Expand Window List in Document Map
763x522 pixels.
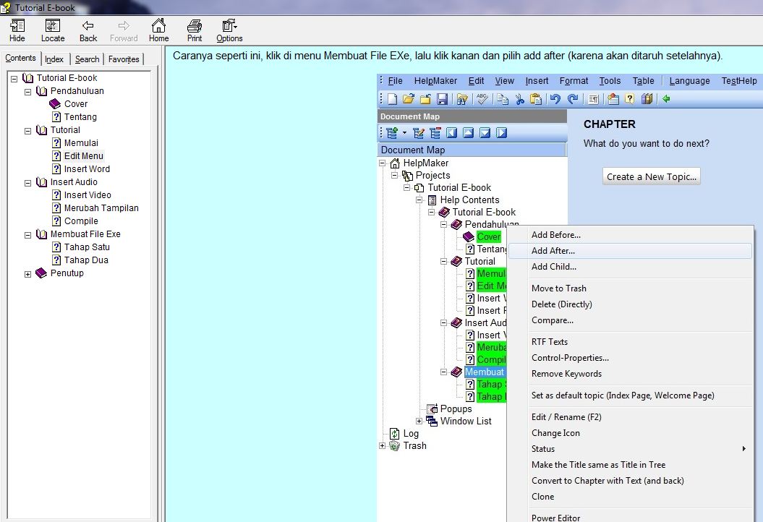tap(419, 422)
